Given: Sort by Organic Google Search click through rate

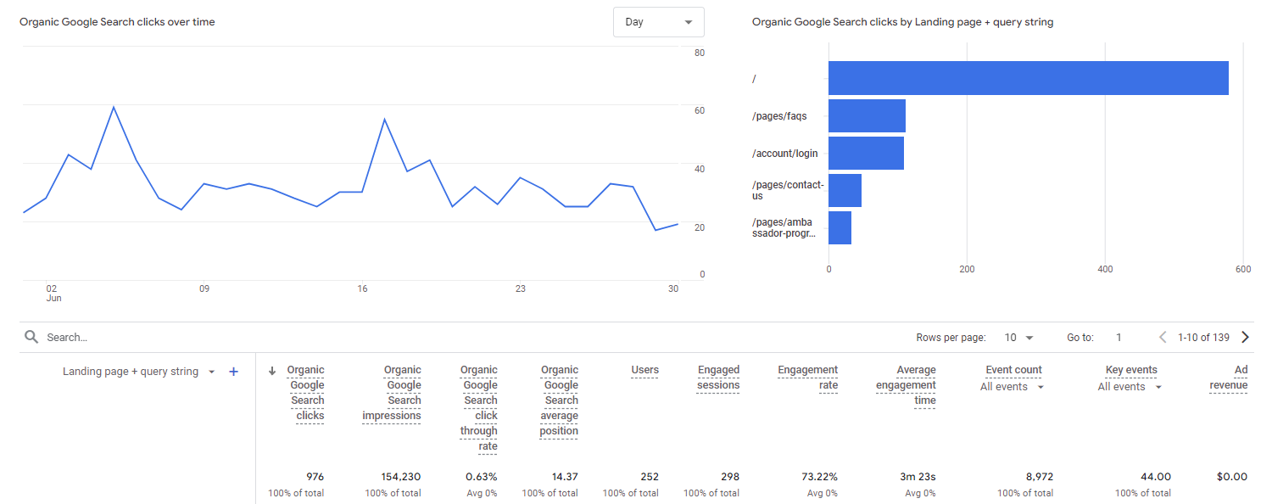Looking at the screenshot, I should click(x=479, y=408).
